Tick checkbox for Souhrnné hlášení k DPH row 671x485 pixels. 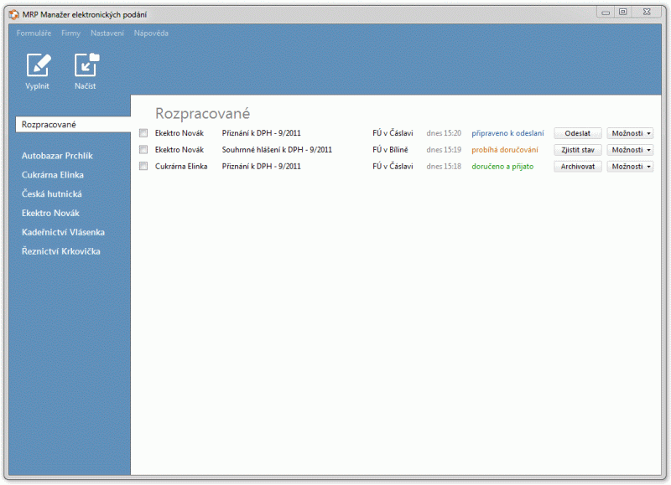point(143,150)
